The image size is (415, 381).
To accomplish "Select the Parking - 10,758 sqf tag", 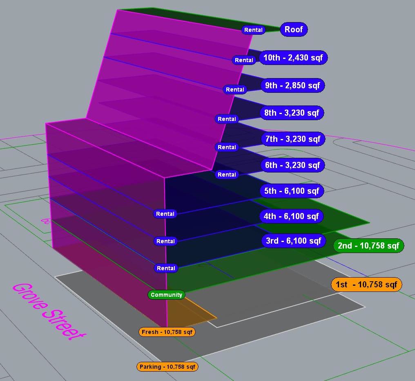I will (167, 367).
